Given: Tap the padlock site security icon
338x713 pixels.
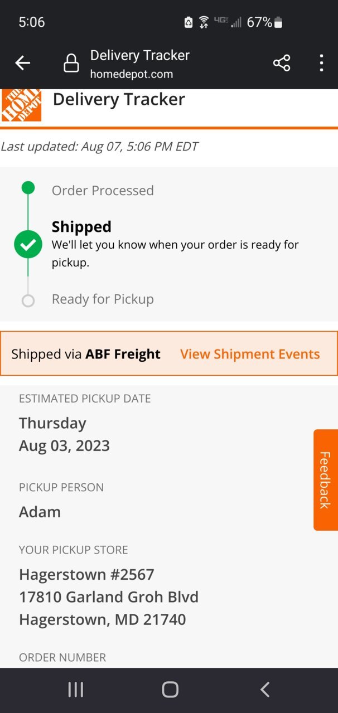Looking at the screenshot, I should pos(71,64).
